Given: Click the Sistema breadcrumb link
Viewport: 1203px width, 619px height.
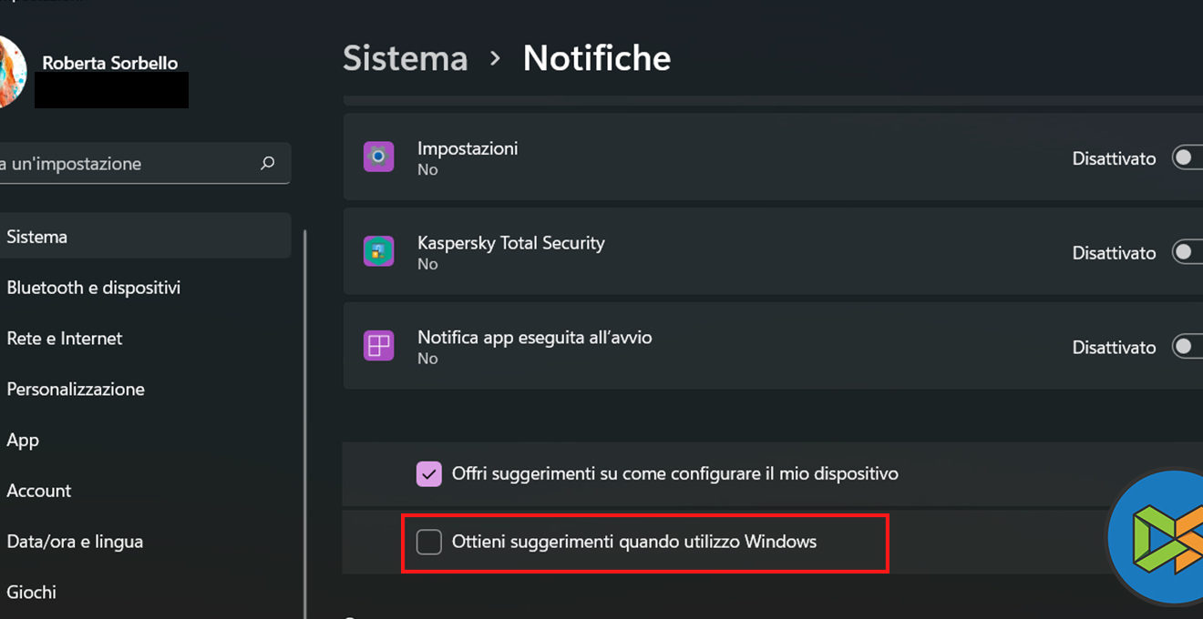Looking at the screenshot, I should coord(405,58).
